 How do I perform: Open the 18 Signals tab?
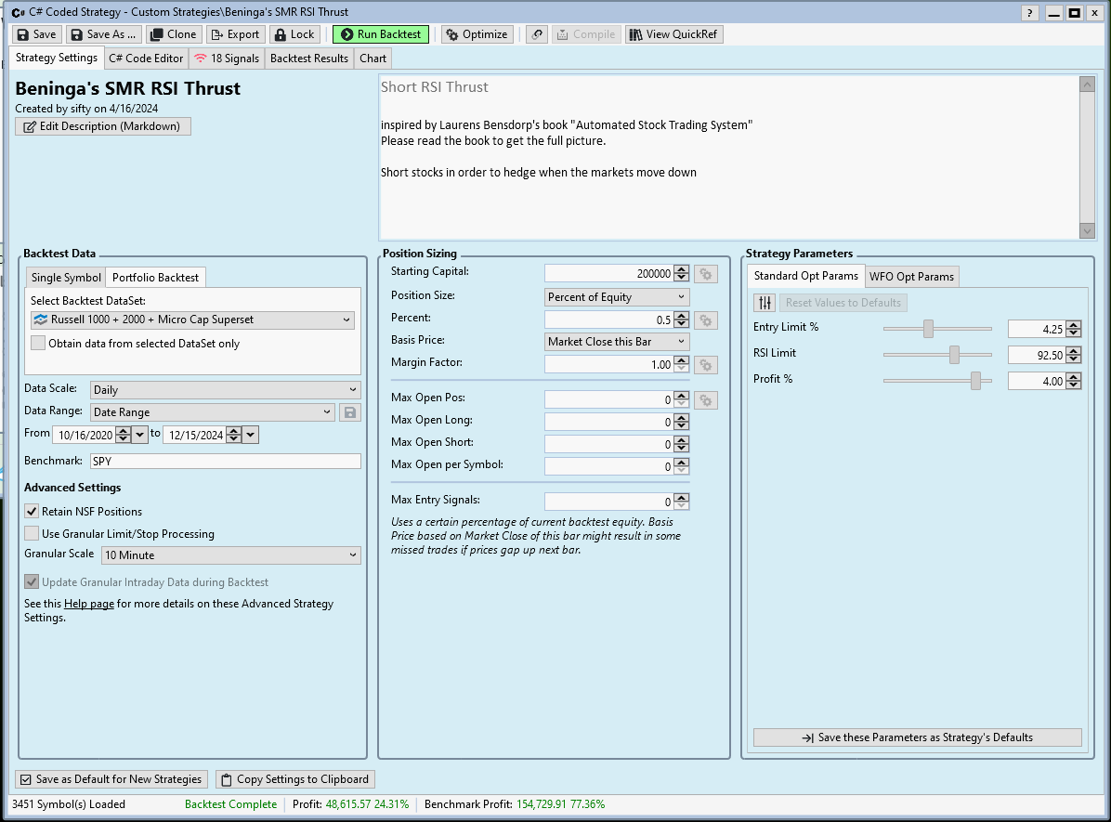click(227, 59)
